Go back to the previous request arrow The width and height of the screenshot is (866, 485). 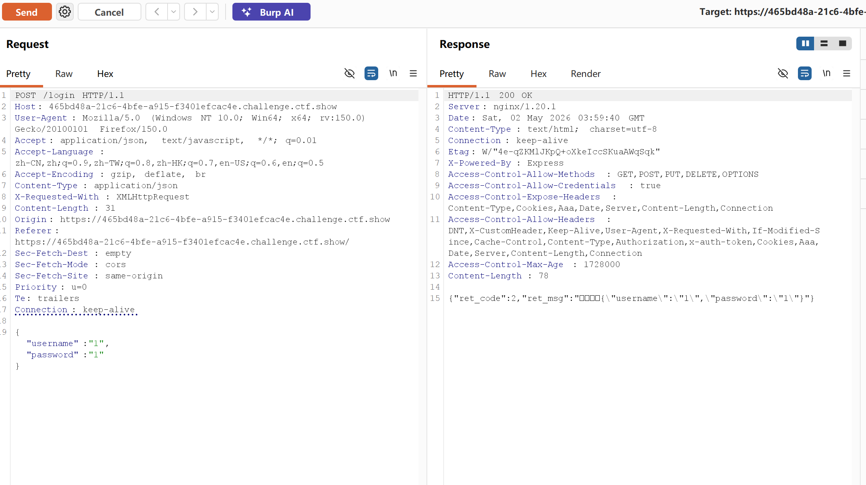[157, 12]
